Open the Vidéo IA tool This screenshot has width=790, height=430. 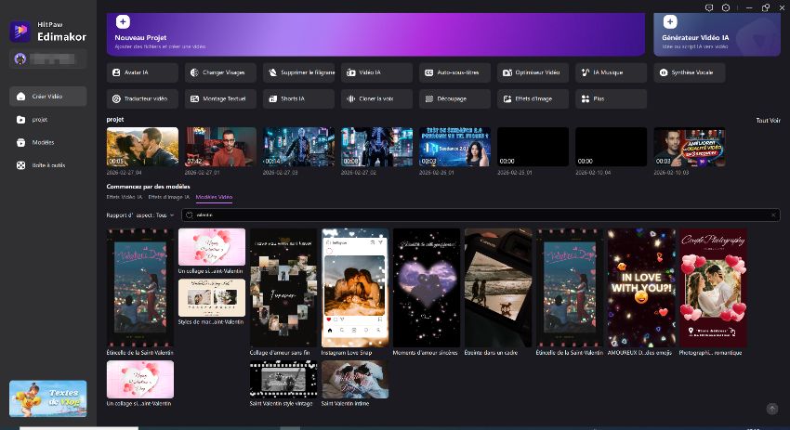pos(376,72)
